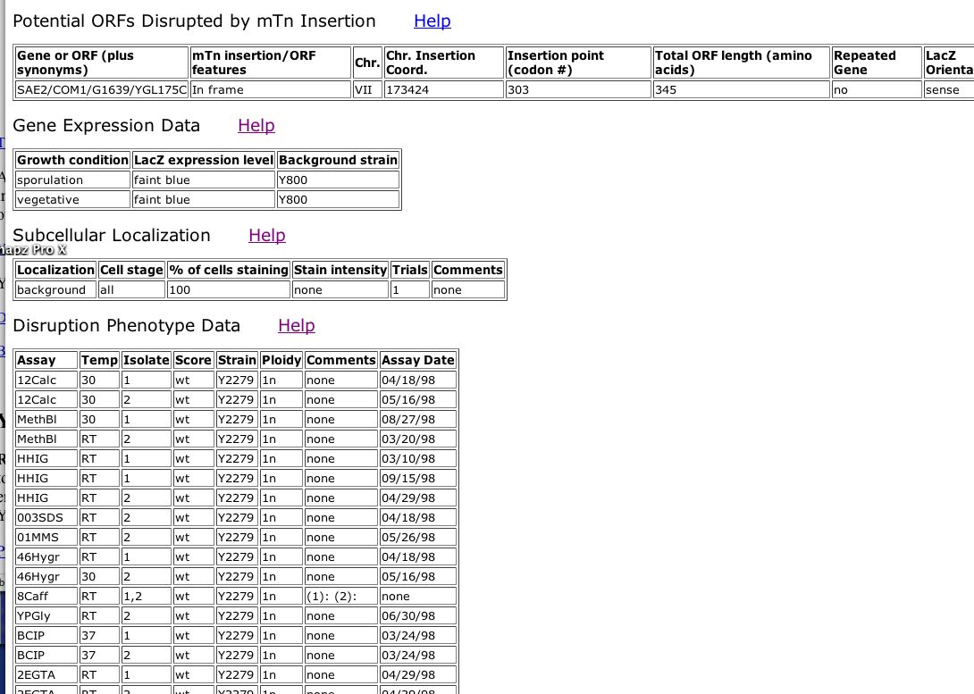Open Help link beside Potential ORFs heading
Image resolution: width=974 pixels, height=694 pixels.
click(432, 21)
